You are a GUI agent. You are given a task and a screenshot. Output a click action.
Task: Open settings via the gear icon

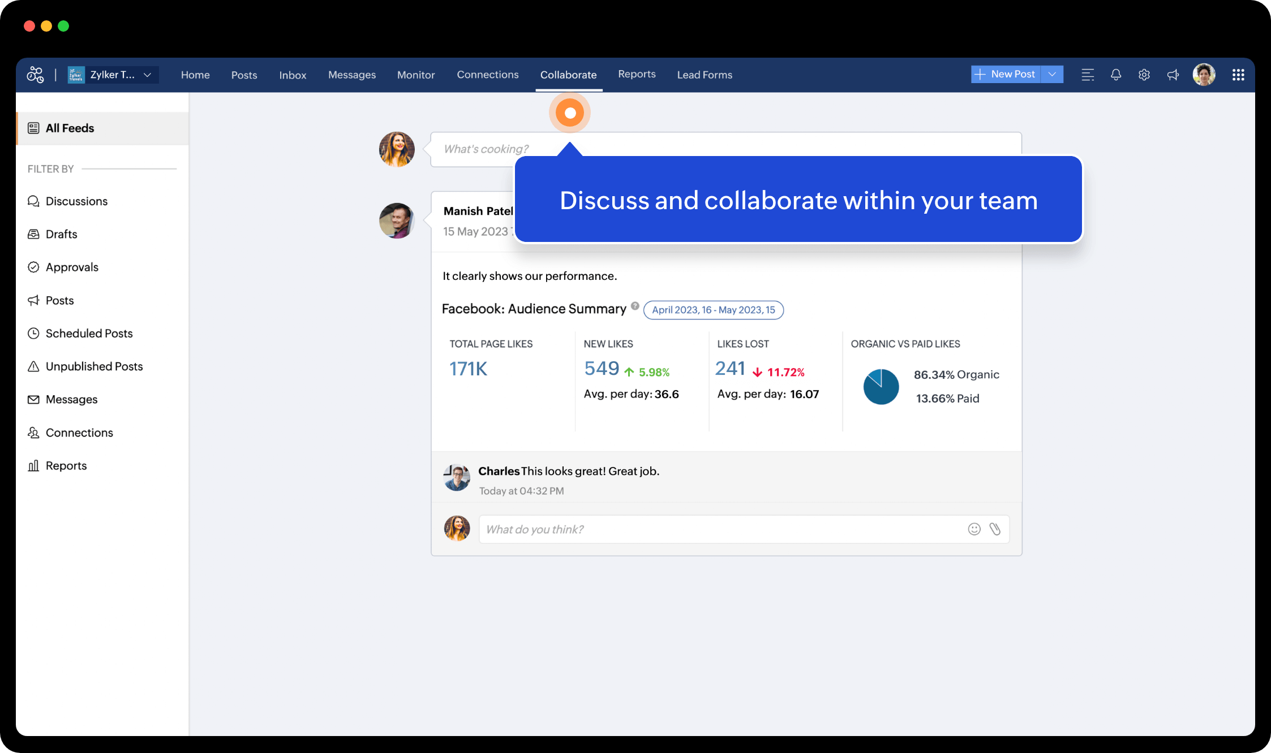click(1144, 75)
